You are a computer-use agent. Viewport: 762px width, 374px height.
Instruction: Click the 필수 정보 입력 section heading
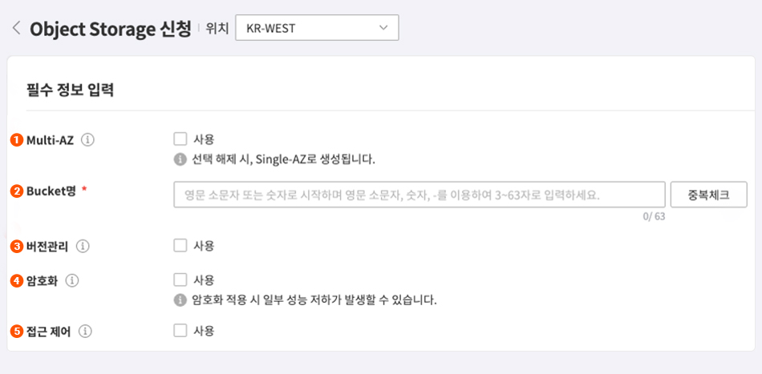point(70,90)
